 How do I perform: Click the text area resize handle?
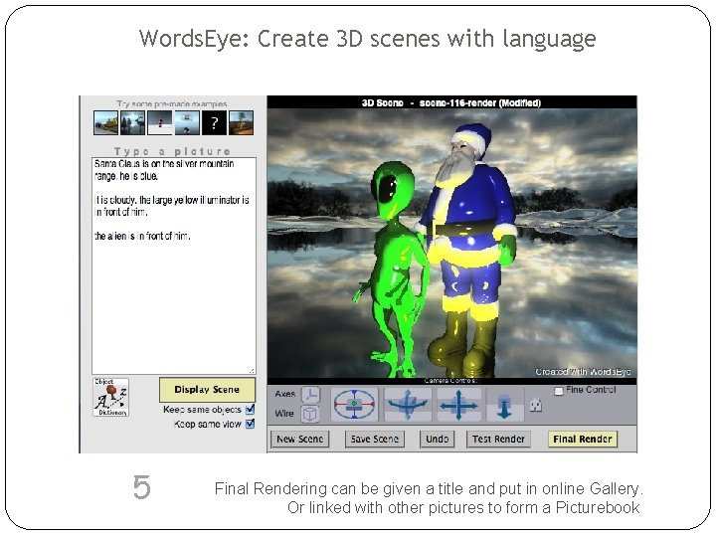[x=252, y=371]
